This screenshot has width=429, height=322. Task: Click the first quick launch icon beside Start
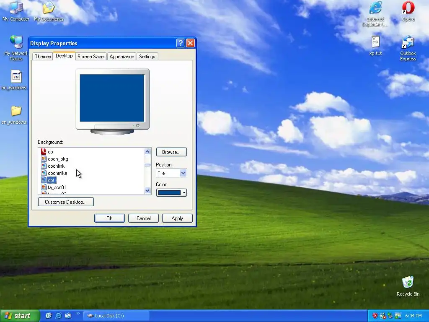49,316
